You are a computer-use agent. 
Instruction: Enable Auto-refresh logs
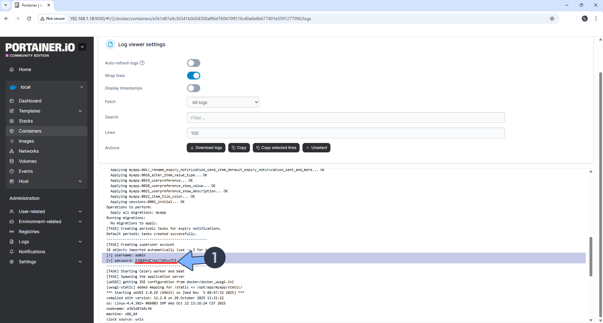click(193, 63)
